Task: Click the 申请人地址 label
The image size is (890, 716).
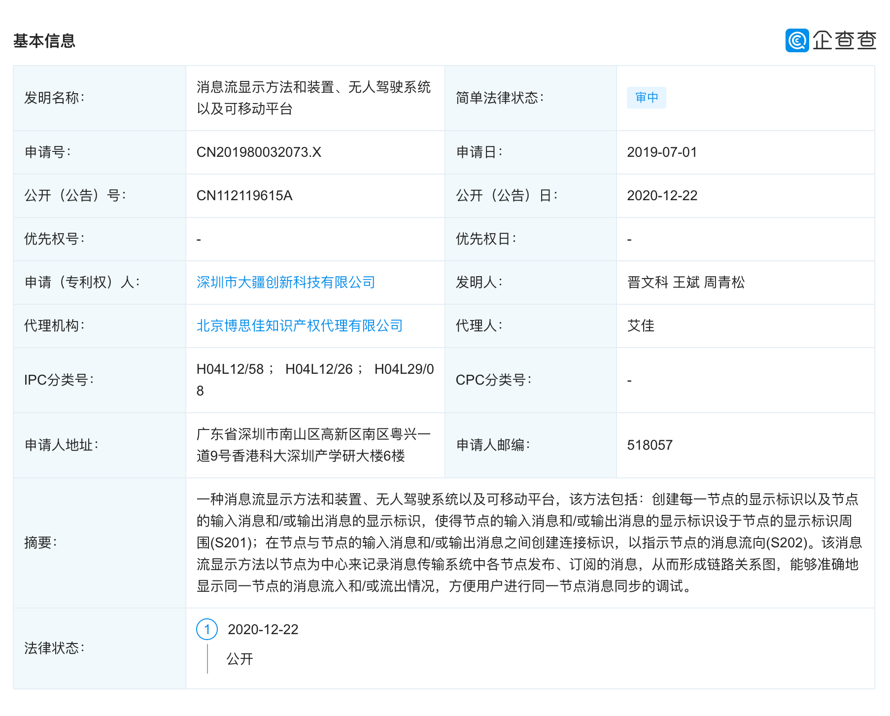Action: point(61,445)
